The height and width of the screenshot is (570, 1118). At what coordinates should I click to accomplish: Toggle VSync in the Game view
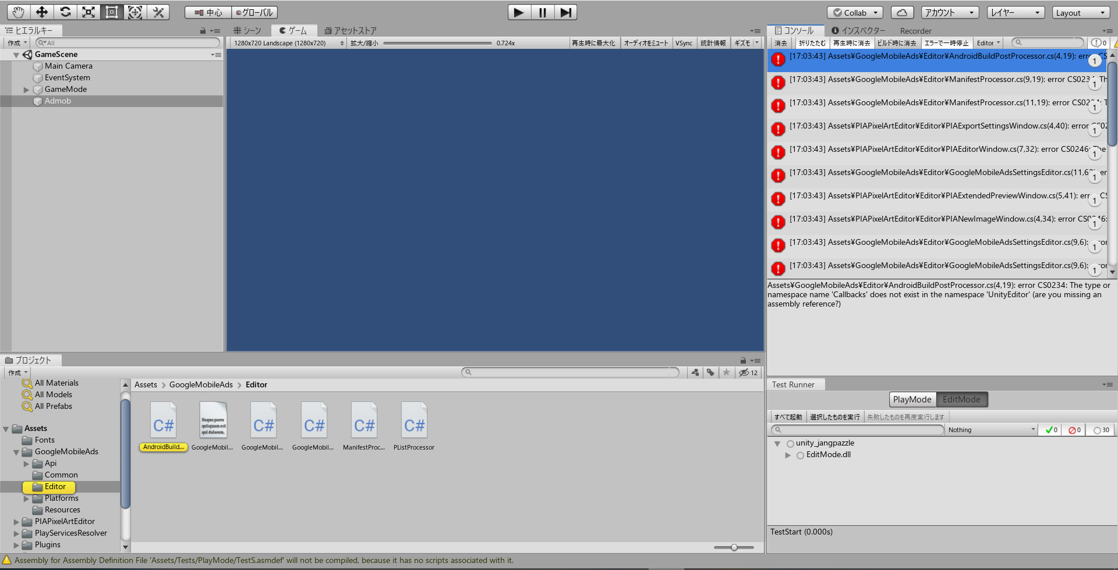pyautogui.click(x=684, y=42)
